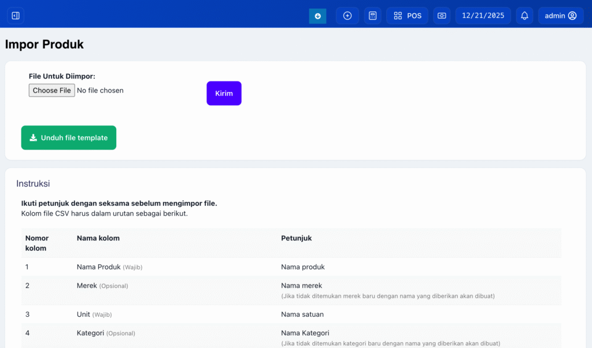The width and height of the screenshot is (592, 348).
Task: Toggle the sidebar panel icon
Action: (x=16, y=16)
